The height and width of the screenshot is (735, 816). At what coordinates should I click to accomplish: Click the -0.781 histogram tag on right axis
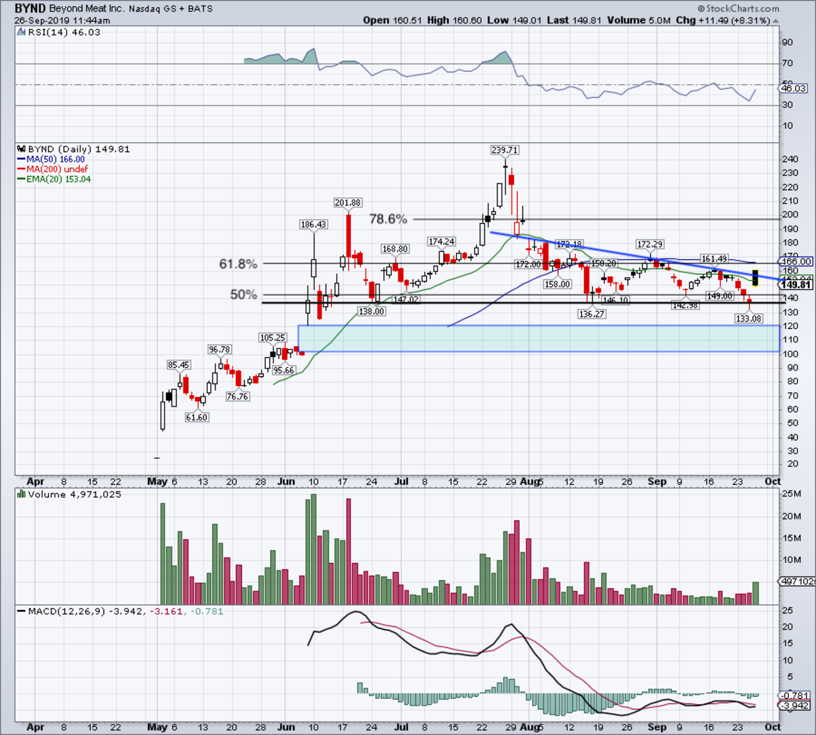pos(794,696)
